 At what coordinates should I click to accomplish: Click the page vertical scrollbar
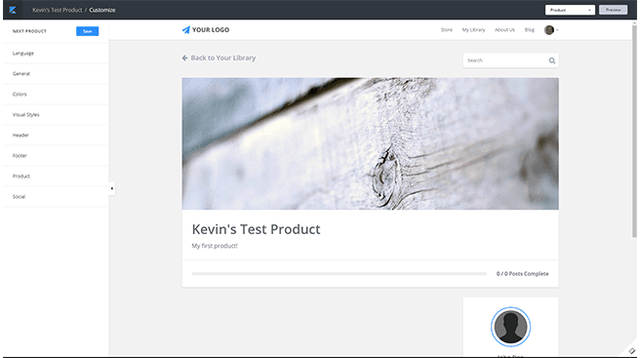[634, 131]
